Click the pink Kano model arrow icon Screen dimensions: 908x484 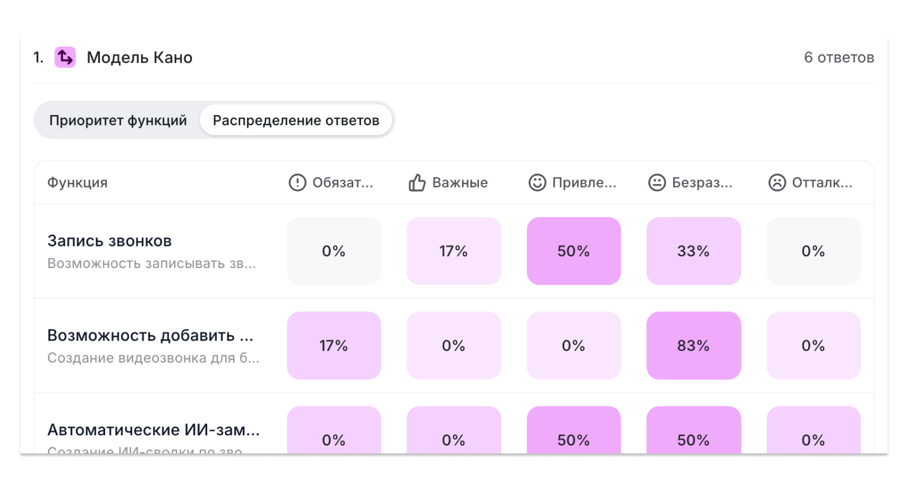coord(65,57)
